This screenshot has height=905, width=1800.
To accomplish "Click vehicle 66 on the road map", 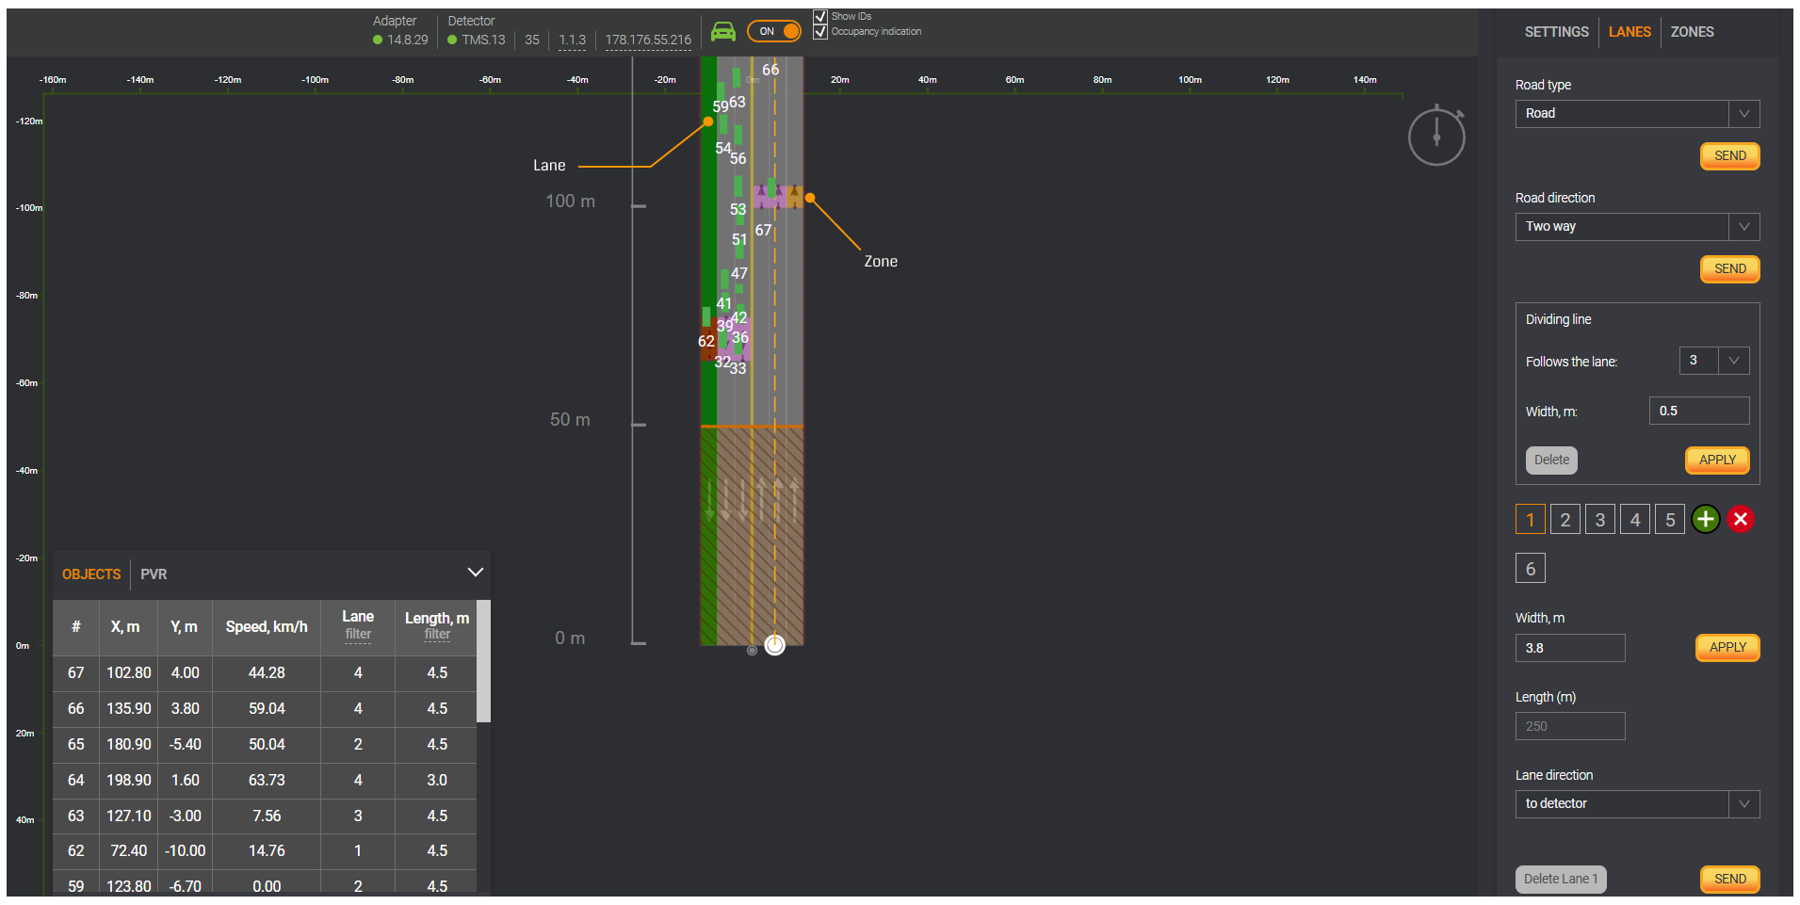I will tap(770, 70).
